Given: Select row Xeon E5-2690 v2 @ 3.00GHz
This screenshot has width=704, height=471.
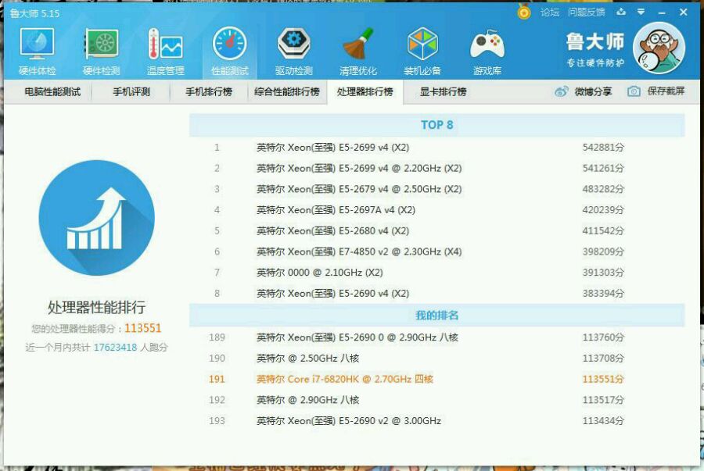Looking at the screenshot, I should (x=436, y=421).
